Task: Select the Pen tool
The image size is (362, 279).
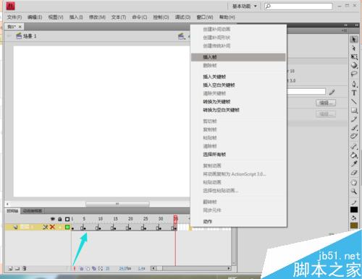Action: 354,84
